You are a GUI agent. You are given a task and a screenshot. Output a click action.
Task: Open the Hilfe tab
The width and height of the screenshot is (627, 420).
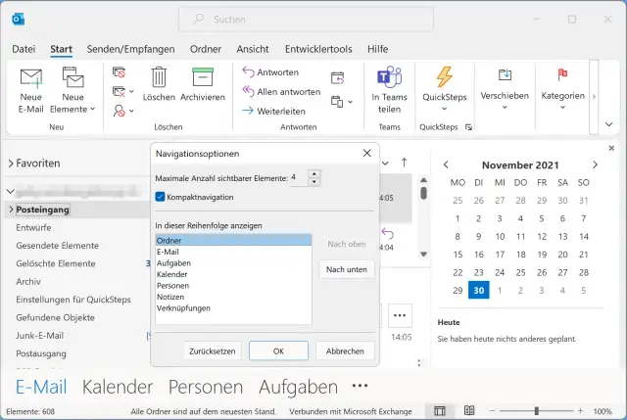click(x=377, y=49)
